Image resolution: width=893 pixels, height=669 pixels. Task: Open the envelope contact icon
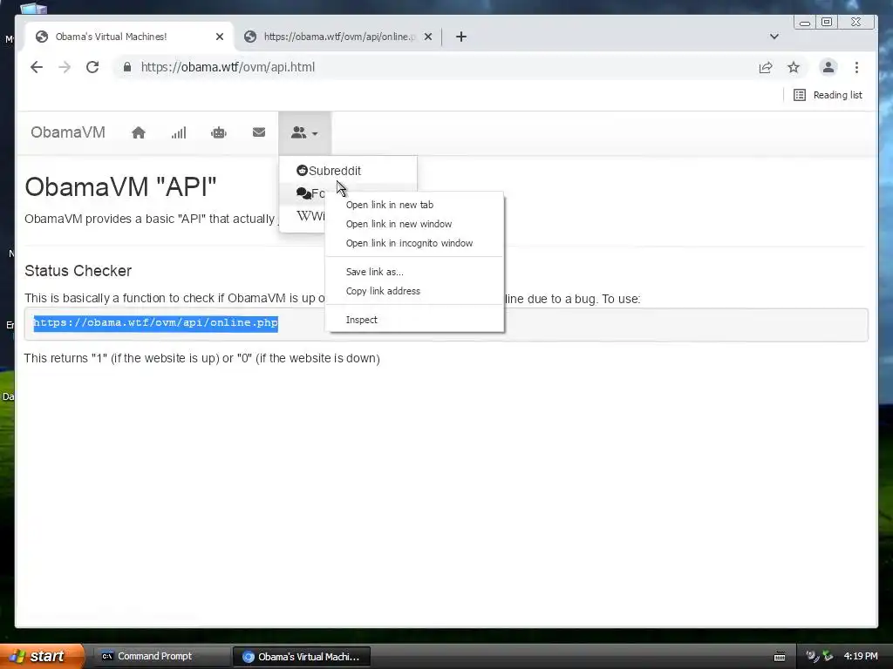[x=258, y=132]
